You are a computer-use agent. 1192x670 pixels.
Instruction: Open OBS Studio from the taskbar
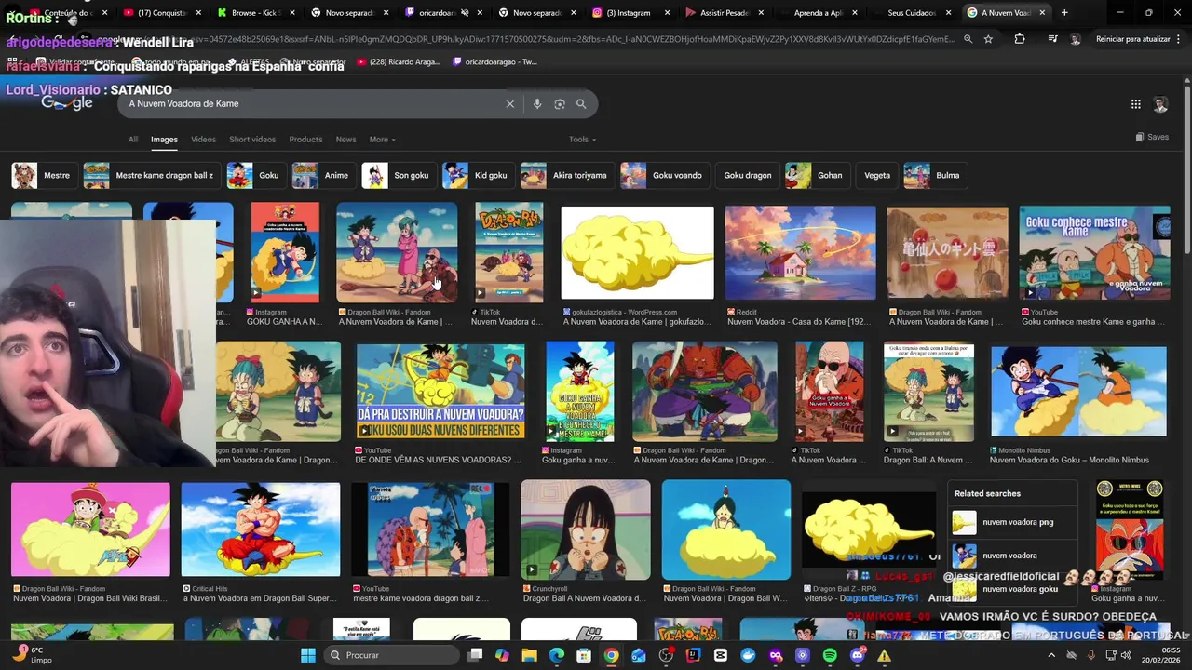[666, 655]
